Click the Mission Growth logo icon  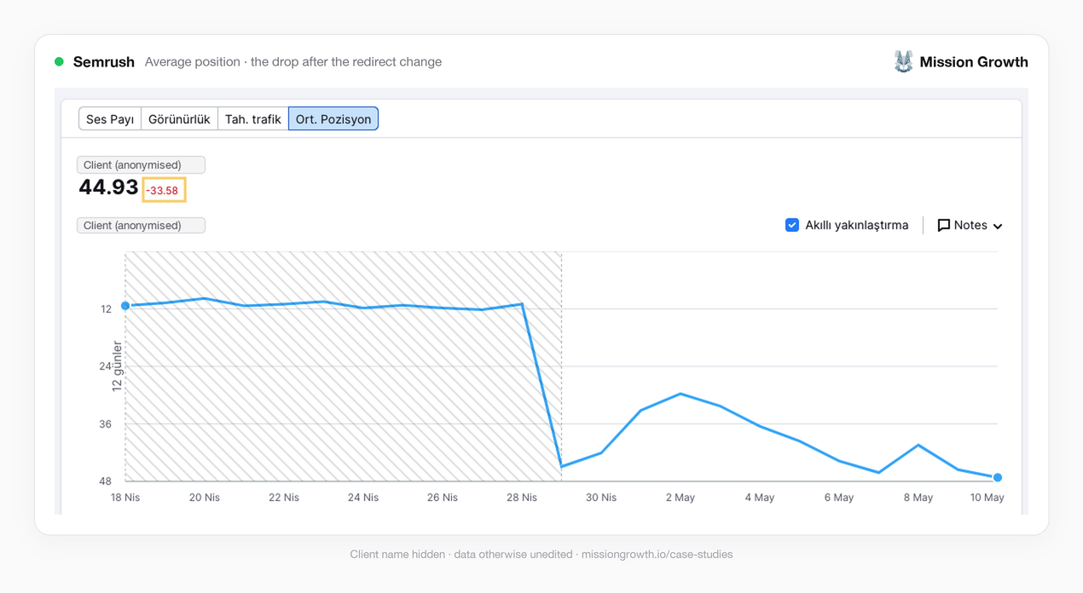pos(903,61)
